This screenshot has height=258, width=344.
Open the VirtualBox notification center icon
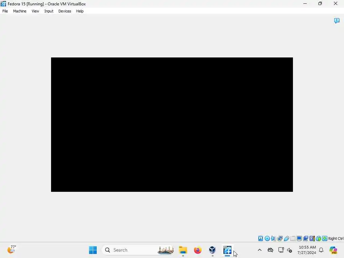click(337, 20)
